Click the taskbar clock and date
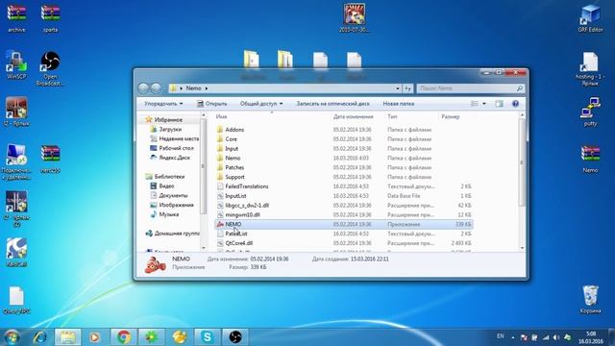 (590, 337)
